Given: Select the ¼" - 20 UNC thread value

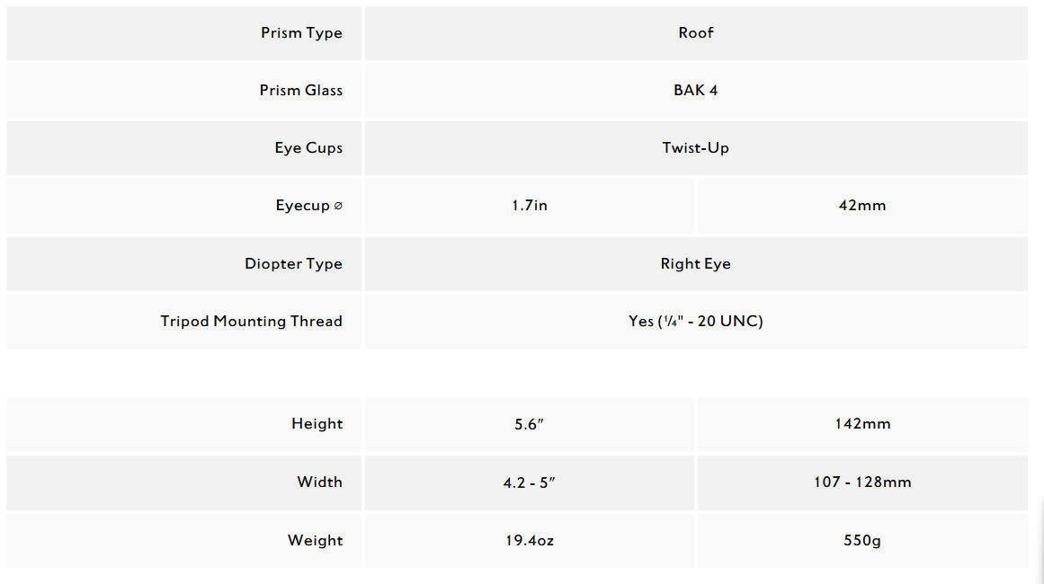Looking at the screenshot, I should pyautogui.click(x=695, y=322).
